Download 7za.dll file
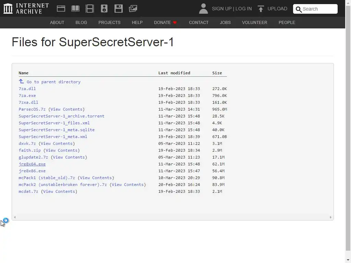The height and width of the screenshot is (263, 351). (27, 89)
